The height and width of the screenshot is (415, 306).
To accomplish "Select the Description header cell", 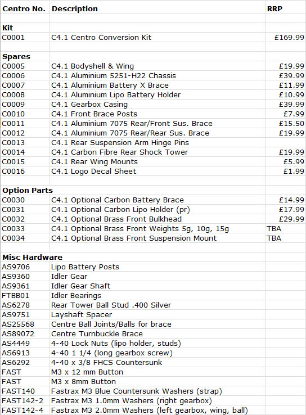I will pyautogui.click(x=157, y=8).
